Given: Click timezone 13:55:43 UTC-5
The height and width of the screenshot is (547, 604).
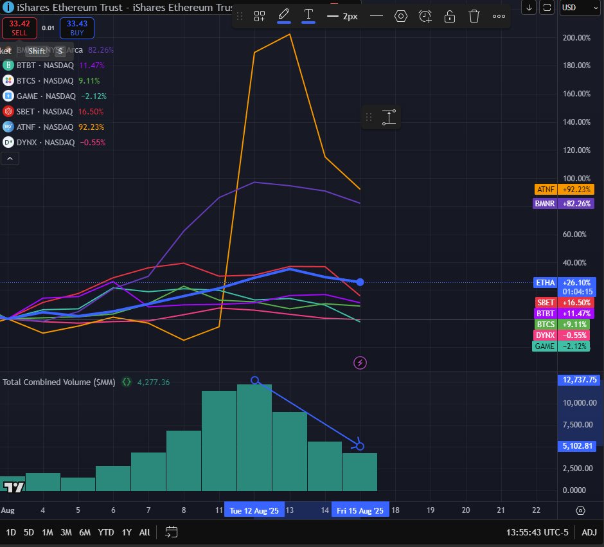Looking at the screenshot, I should [x=537, y=532].
